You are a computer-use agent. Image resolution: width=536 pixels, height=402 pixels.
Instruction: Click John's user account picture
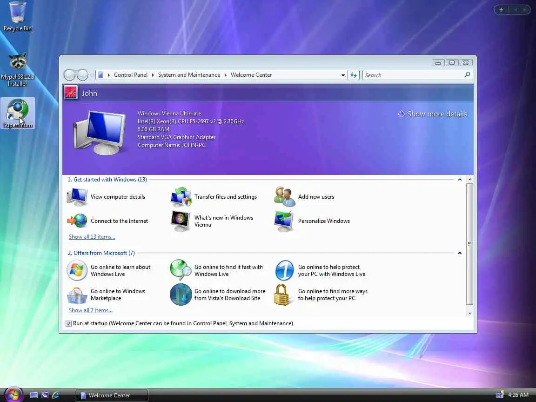tap(71, 93)
